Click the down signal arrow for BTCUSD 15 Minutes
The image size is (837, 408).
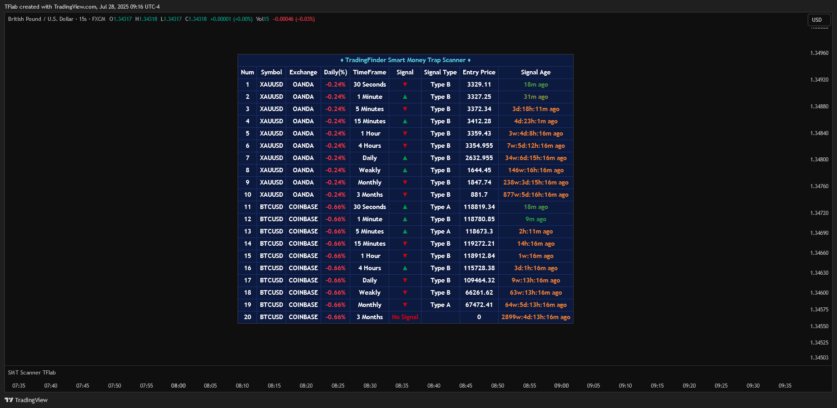click(405, 243)
